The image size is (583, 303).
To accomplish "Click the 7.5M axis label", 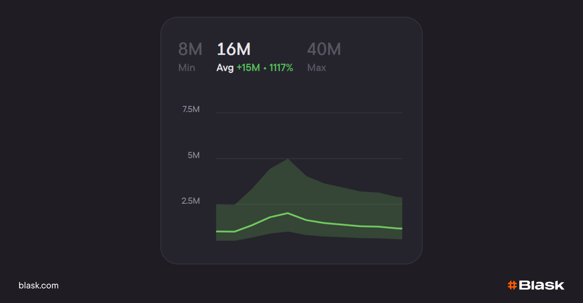I will click(191, 109).
